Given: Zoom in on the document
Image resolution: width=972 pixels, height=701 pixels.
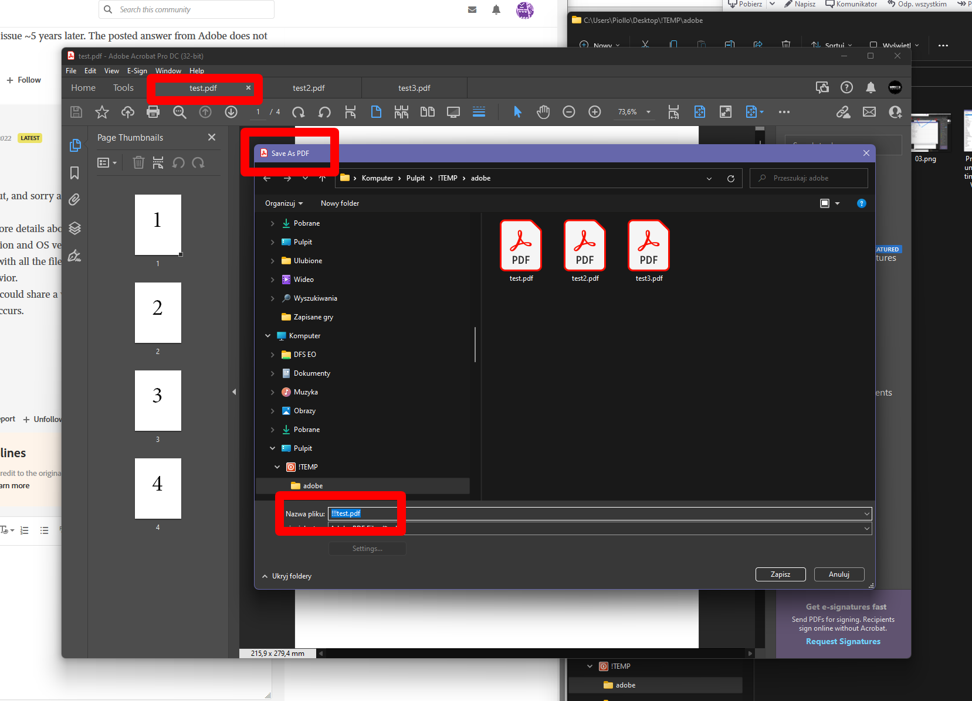Looking at the screenshot, I should (595, 112).
